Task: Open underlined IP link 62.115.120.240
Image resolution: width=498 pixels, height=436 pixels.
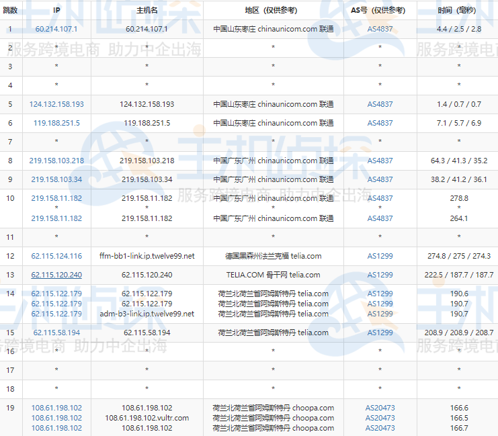Action: point(56,275)
